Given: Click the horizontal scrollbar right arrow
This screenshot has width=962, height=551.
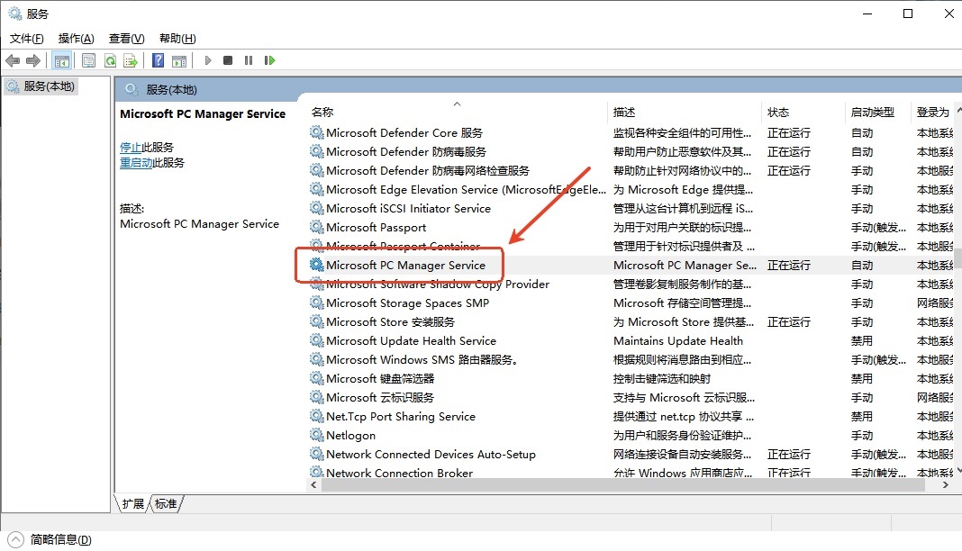Looking at the screenshot, I should (x=946, y=484).
